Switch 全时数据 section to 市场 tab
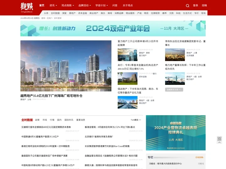 click(45, 120)
